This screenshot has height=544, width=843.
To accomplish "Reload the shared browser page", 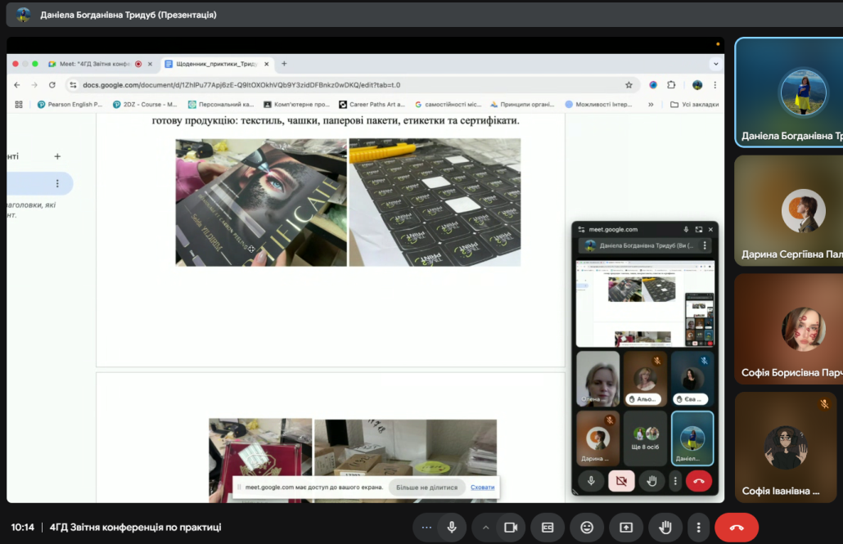I will tap(52, 85).
